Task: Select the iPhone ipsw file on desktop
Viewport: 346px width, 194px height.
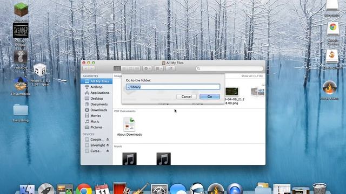Action: click(x=40, y=71)
